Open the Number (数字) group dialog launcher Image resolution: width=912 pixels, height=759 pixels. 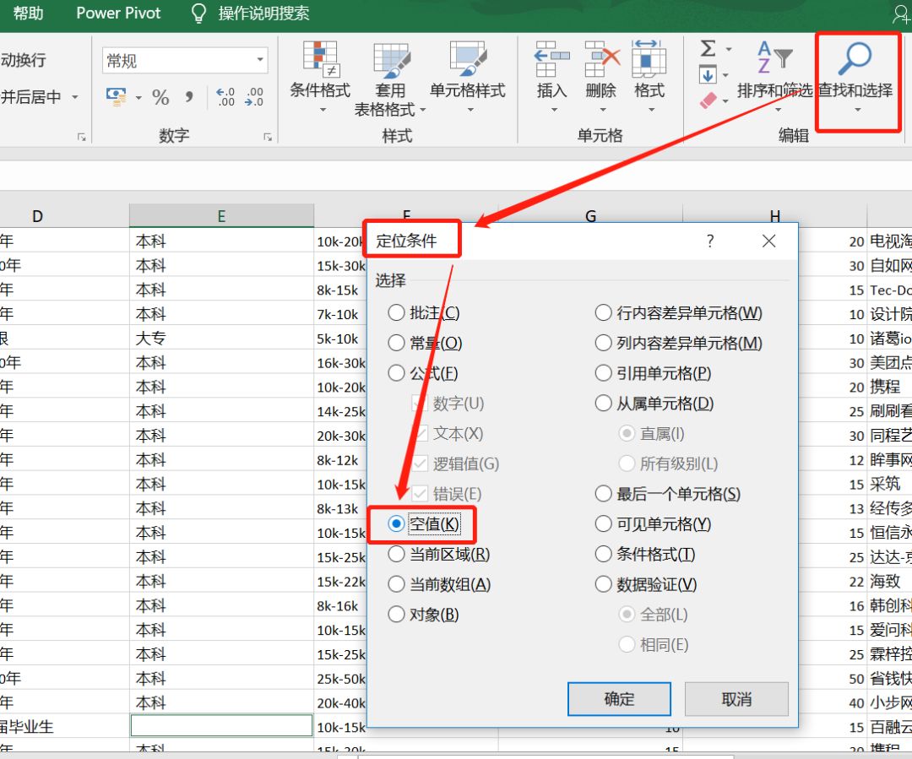[x=268, y=138]
